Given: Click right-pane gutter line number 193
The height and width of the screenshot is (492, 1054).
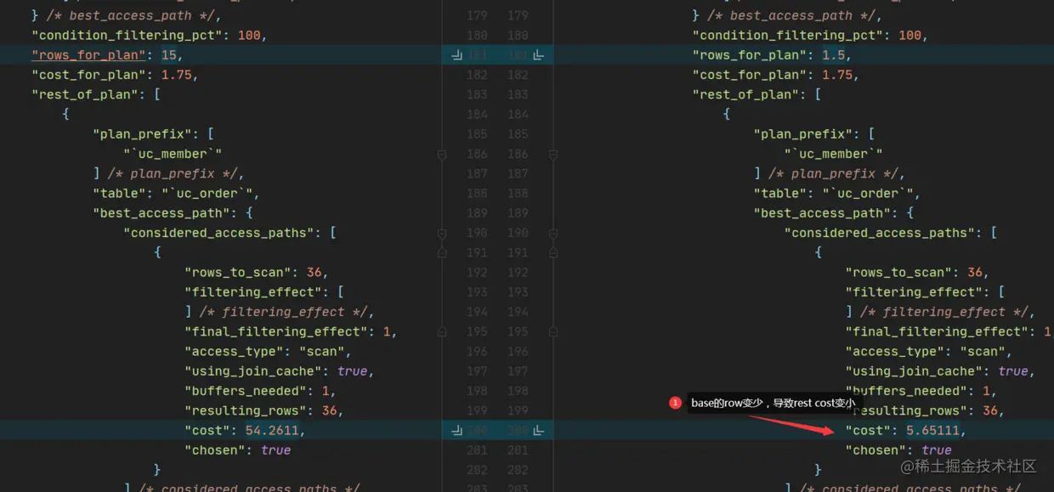Looking at the screenshot, I should [x=518, y=292].
